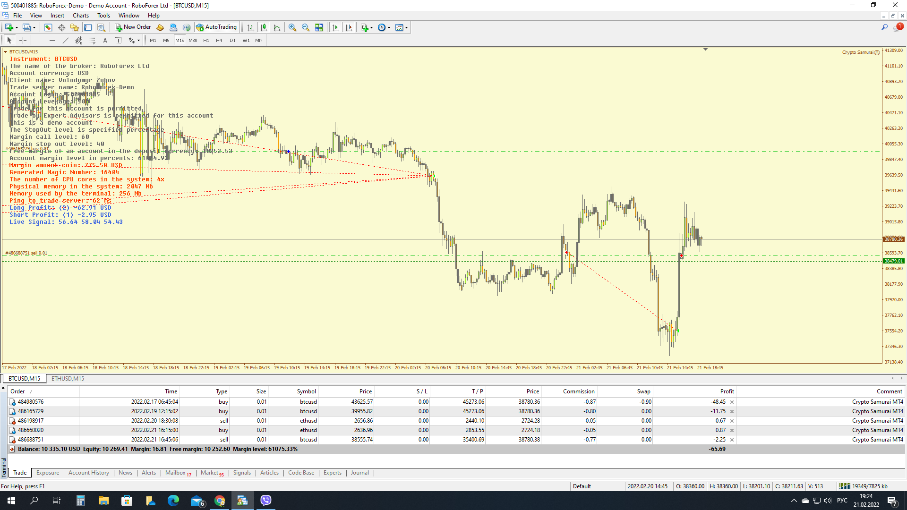Viewport: 907px width, 510px height.
Task: Open the Tools menu
Action: [103, 16]
